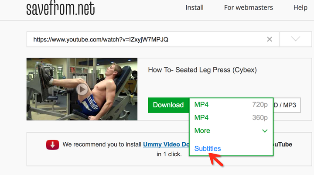Click the MP3 button behind dropdown

287,105
